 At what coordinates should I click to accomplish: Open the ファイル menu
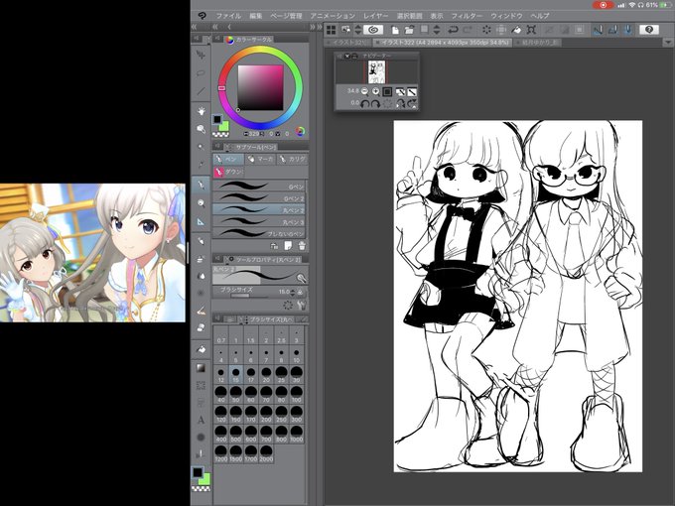click(228, 16)
